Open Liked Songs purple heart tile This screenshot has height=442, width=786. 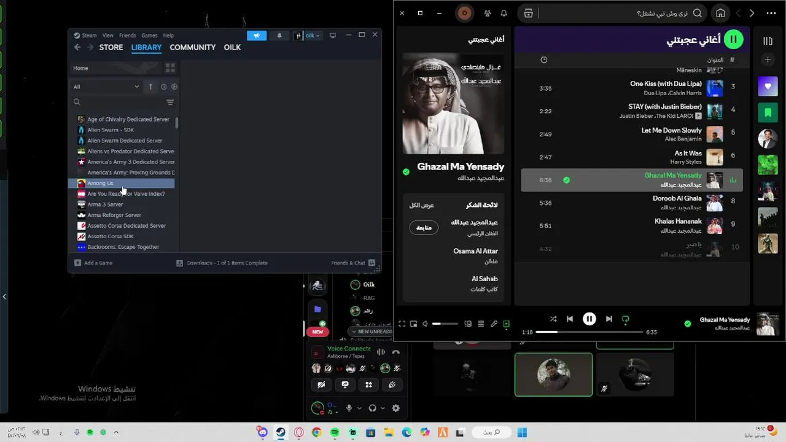tap(768, 86)
